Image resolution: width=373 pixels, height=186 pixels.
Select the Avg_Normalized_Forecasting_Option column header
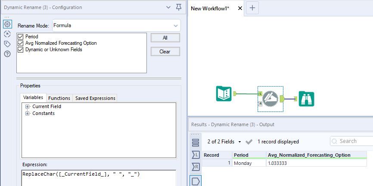pos(317,155)
